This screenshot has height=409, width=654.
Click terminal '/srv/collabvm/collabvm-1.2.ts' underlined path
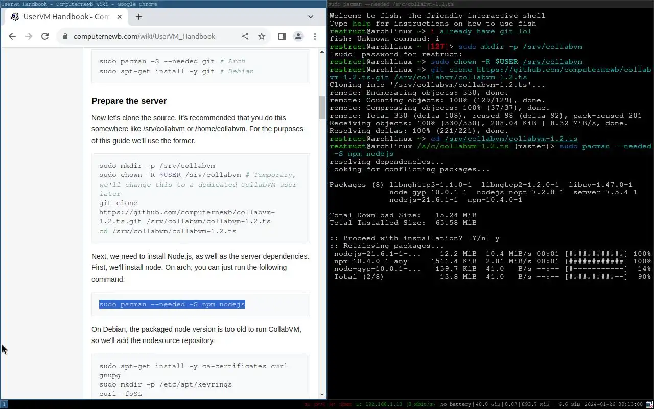point(511,139)
